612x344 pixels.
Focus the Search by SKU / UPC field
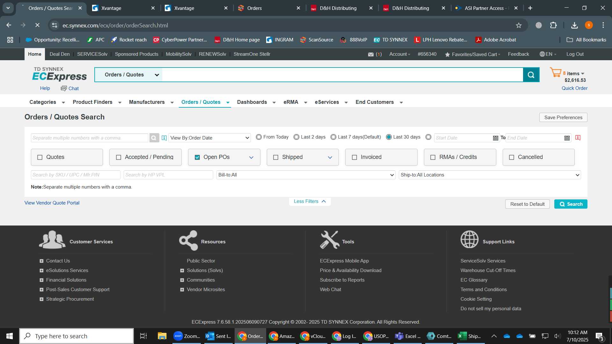click(x=76, y=175)
